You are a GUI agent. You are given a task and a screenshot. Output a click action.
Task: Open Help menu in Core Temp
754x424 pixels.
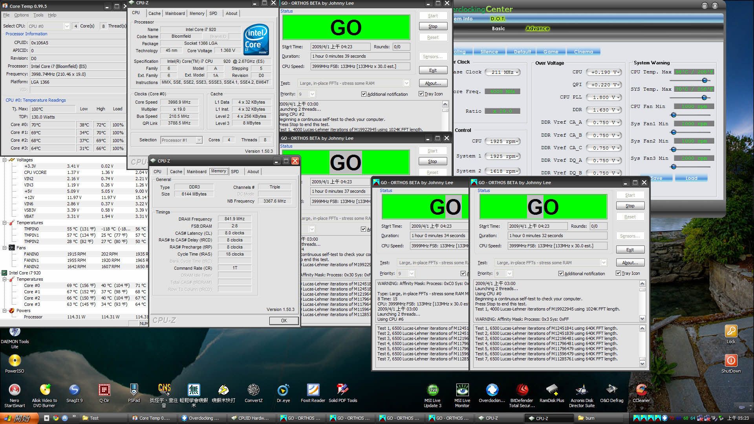coord(52,15)
